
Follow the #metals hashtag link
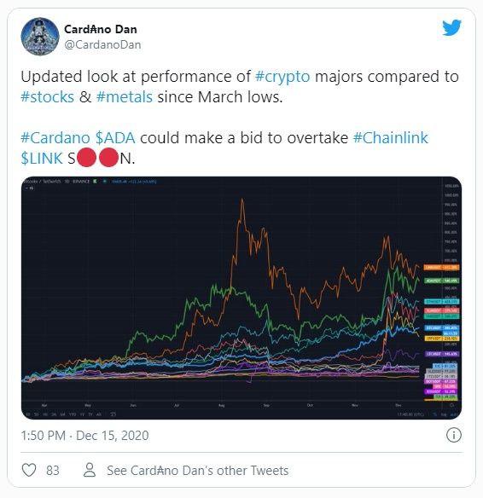point(125,97)
